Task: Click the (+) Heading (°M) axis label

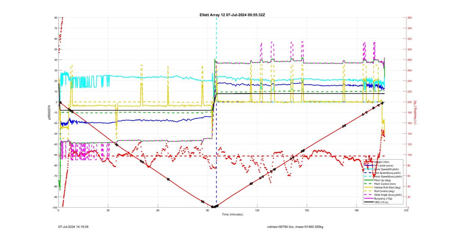Action: coord(415,112)
